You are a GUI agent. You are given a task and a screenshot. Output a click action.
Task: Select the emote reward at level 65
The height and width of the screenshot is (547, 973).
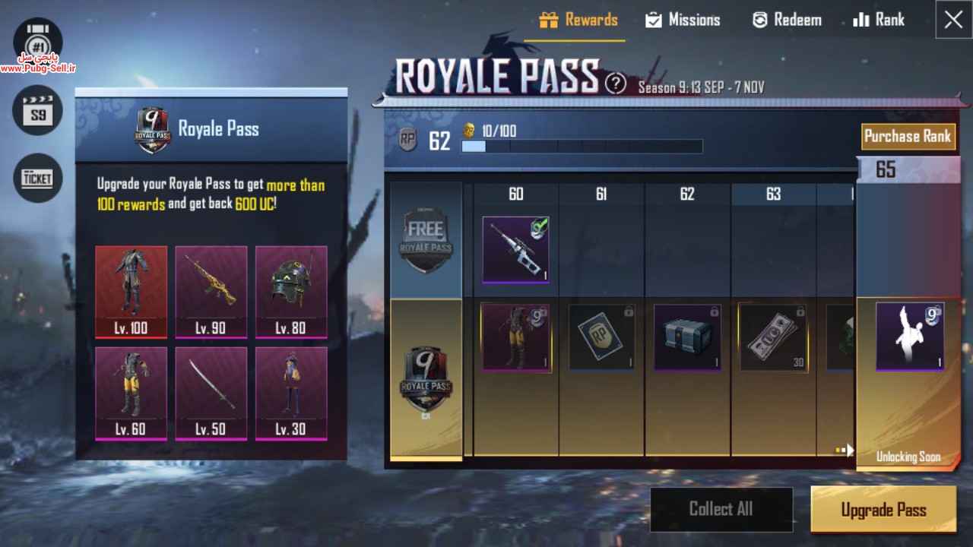point(910,337)
